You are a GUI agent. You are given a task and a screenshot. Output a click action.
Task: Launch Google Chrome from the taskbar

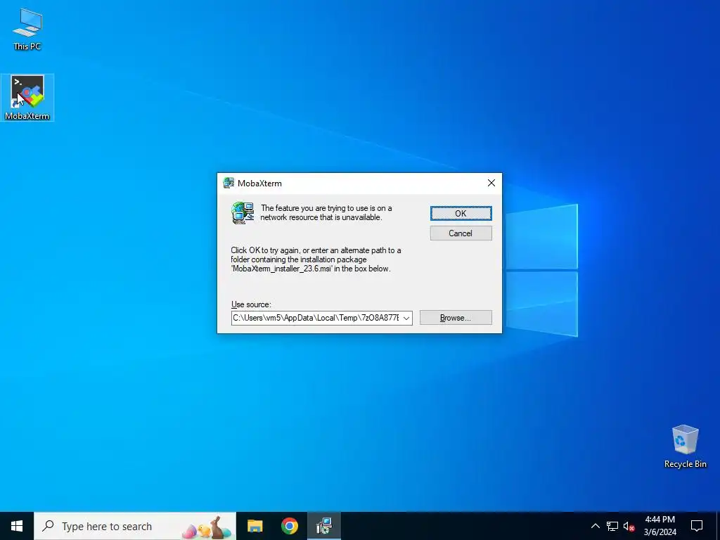[289, 526]
